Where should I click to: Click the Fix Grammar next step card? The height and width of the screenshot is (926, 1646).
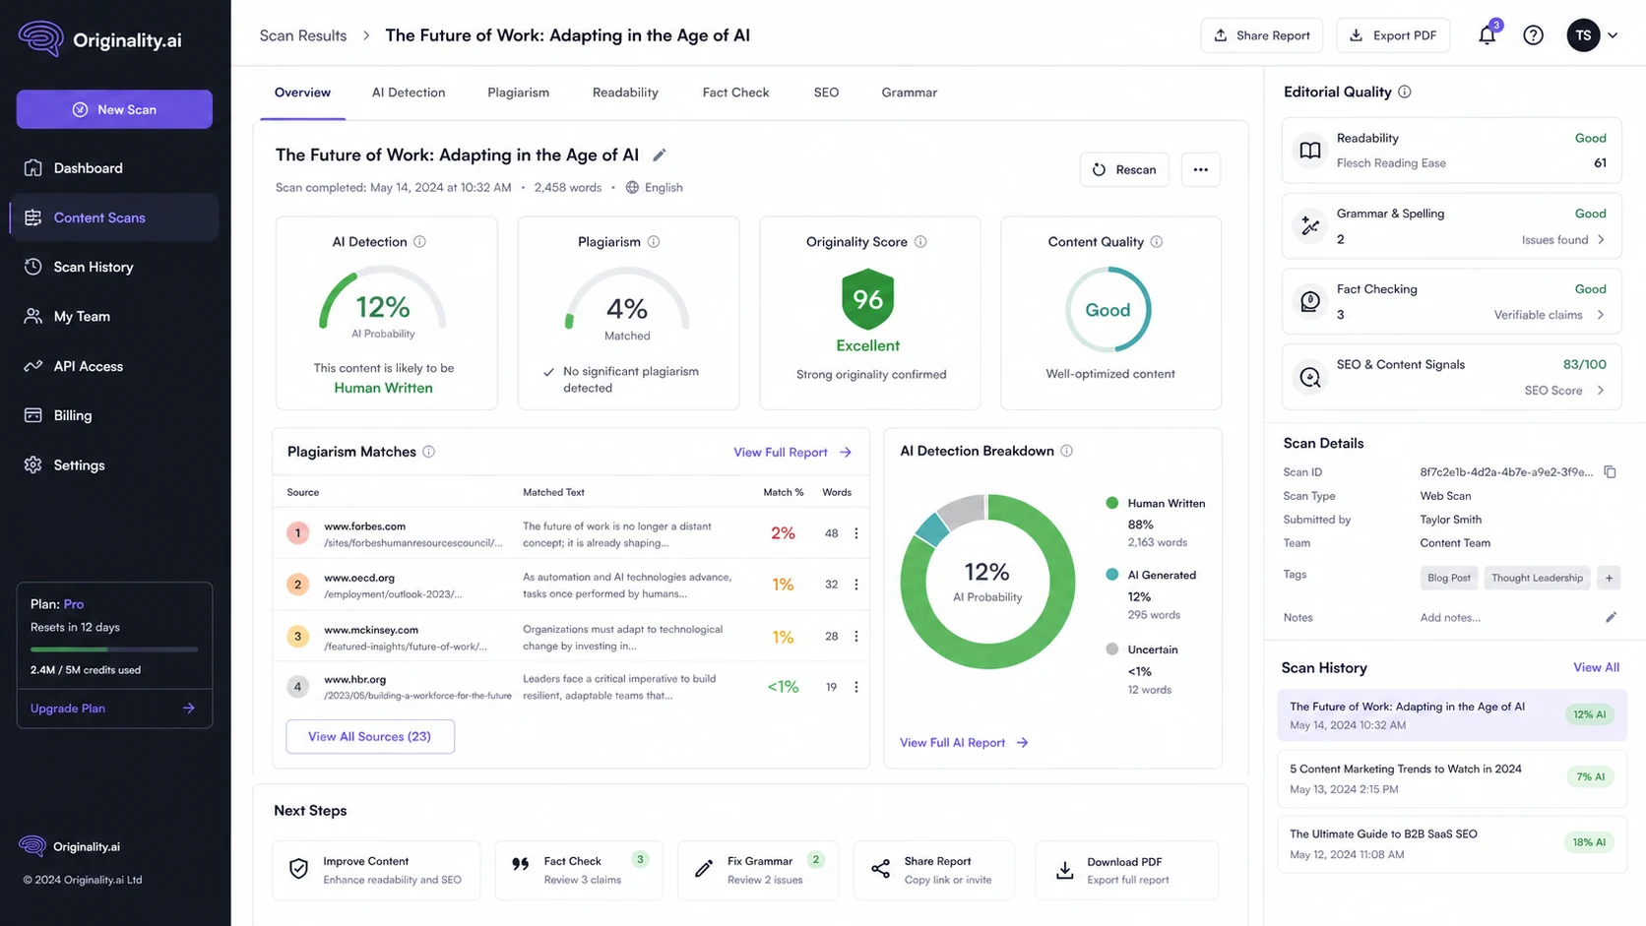[758, 870]
